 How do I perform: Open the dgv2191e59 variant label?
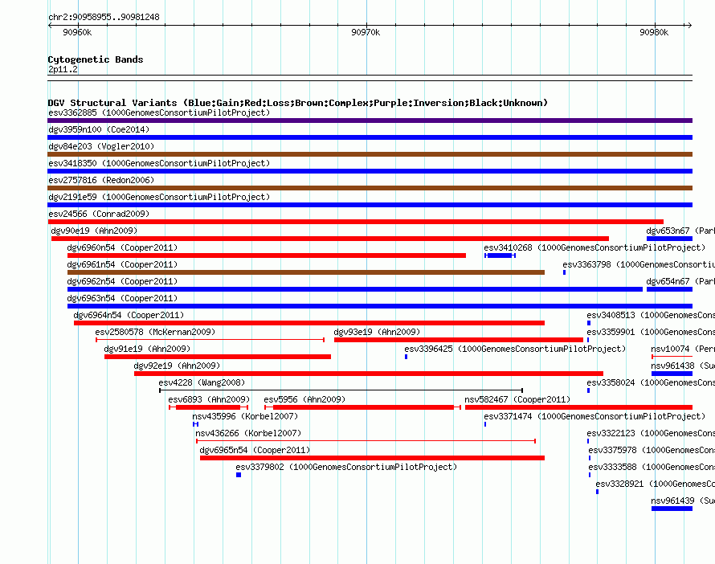[x=159, y=197]
